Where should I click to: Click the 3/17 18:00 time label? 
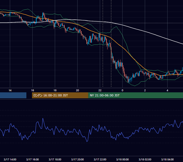point(55,159)
